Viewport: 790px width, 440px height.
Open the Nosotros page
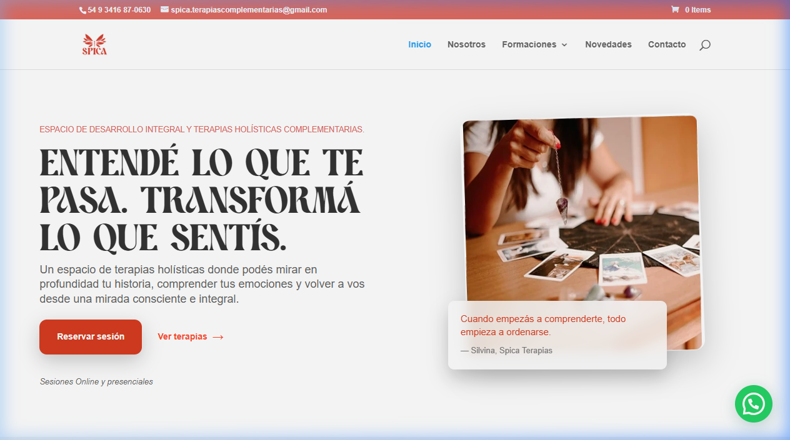tap(466, 44)
